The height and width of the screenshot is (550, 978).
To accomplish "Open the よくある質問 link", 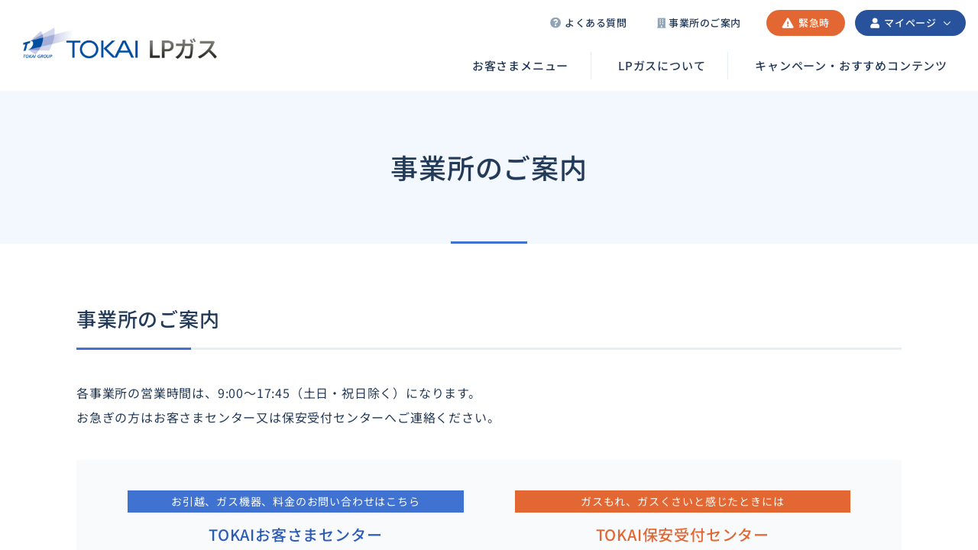I will (595, 23).
